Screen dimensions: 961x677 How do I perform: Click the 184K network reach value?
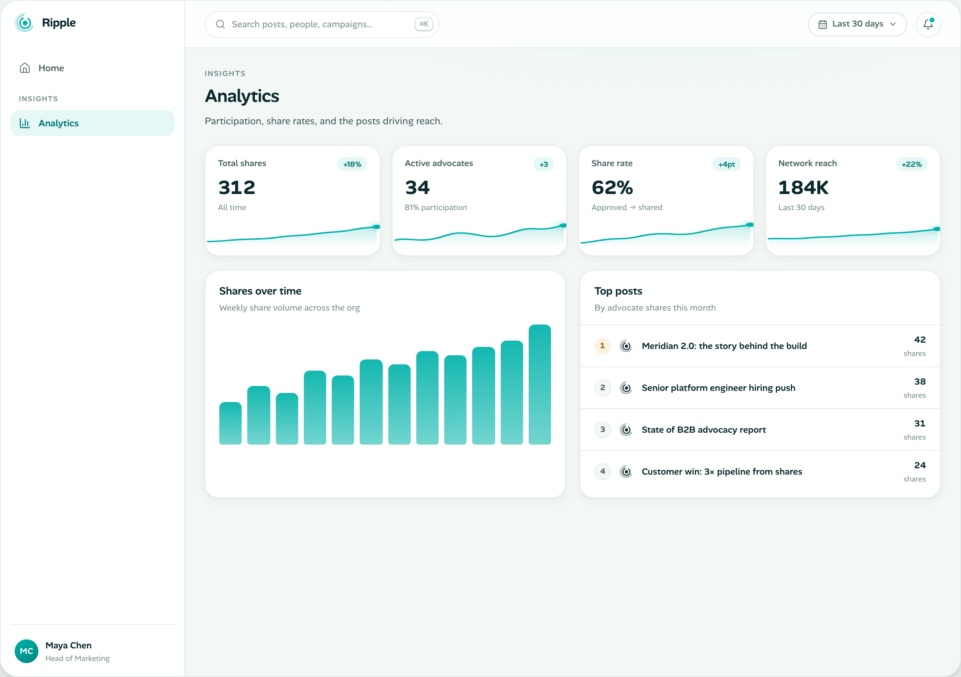pyautogui.click(x=803, y=187)
